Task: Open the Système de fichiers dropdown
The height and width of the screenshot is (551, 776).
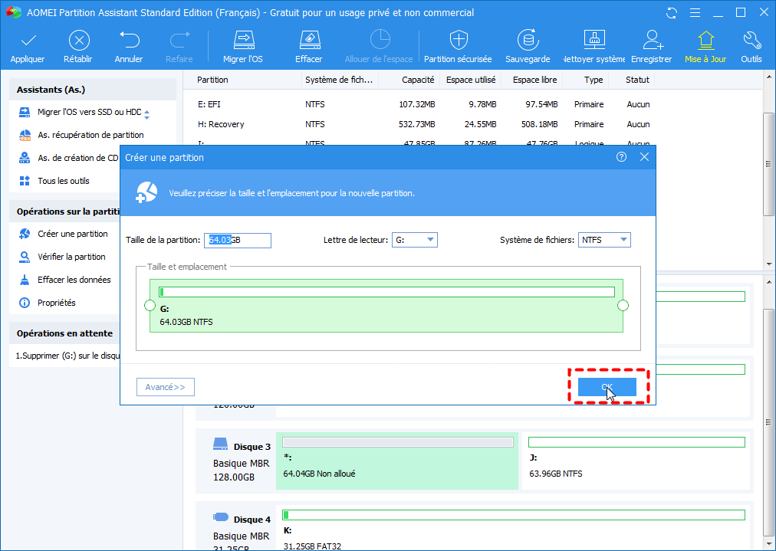Action: (x=604, y=240)
